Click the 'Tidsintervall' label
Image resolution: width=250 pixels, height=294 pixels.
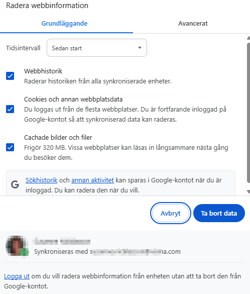click(x=23, y=48)
